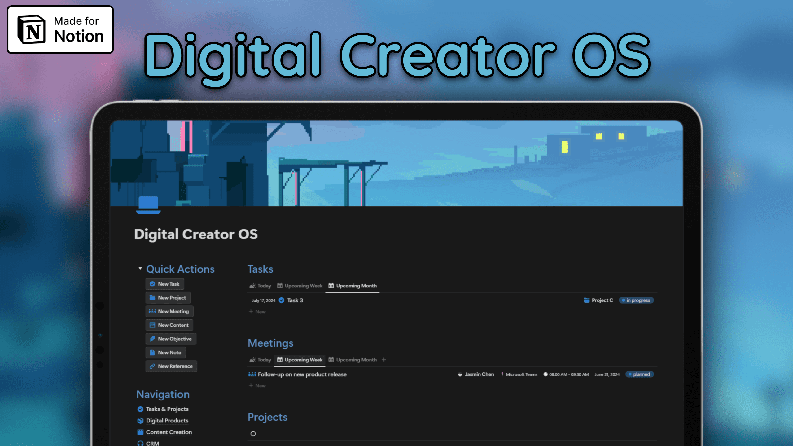The image size is (793, 446).
Task: Open the Tasks & Projects navigation link
Action: 167,409
